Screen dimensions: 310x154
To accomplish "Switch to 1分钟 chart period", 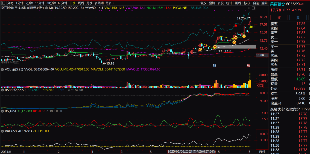I will (x=20, y=3).
